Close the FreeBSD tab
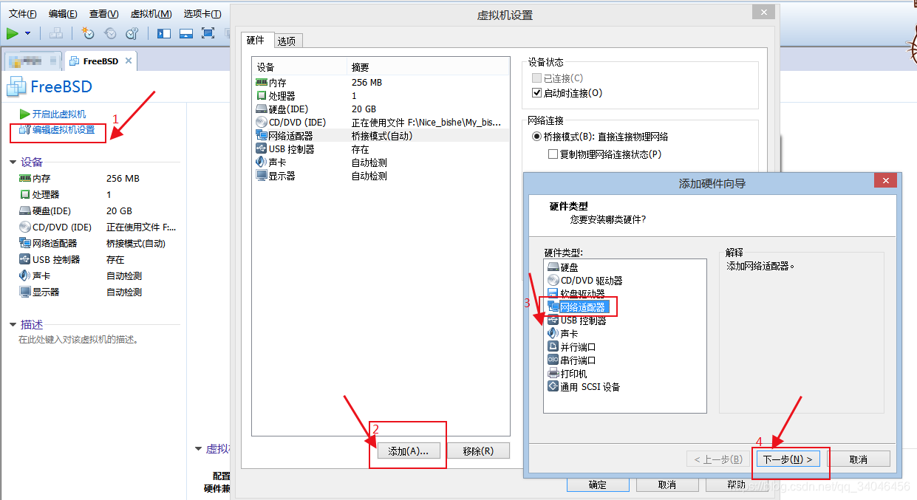The height and width of the screenshot is (500, 917). 129,61
